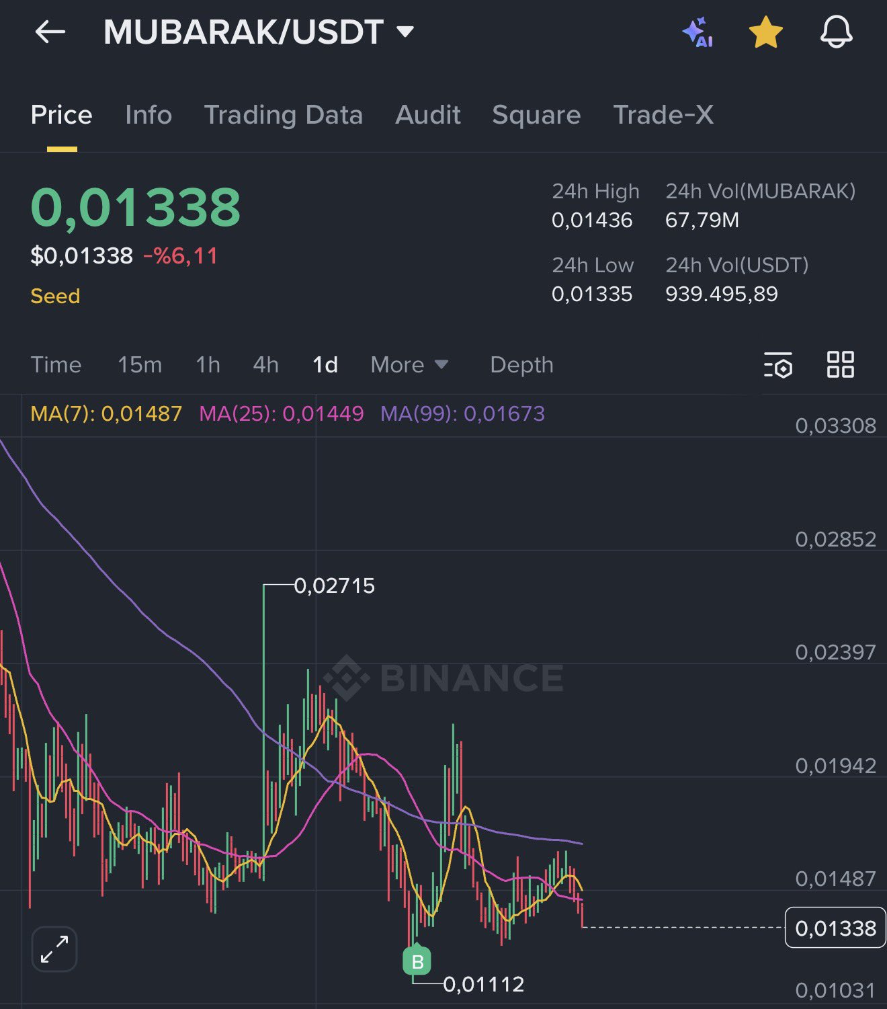The width and height of the screenshot is (887, 1009).
Task: Tap the MA(7): 0,01487 indicator label
Action: (107, 413)
